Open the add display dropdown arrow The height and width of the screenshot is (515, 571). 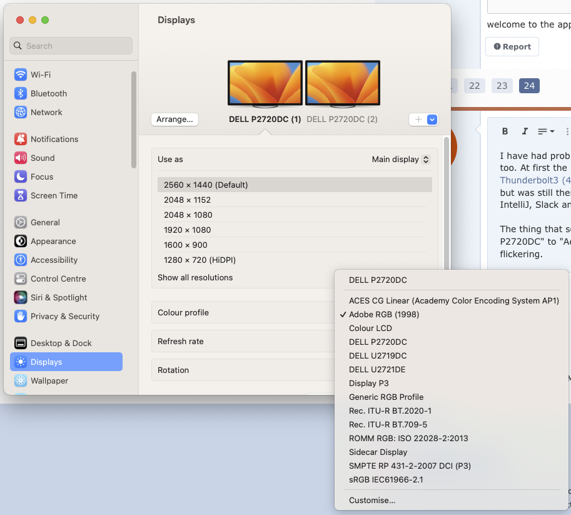point(432,120)
